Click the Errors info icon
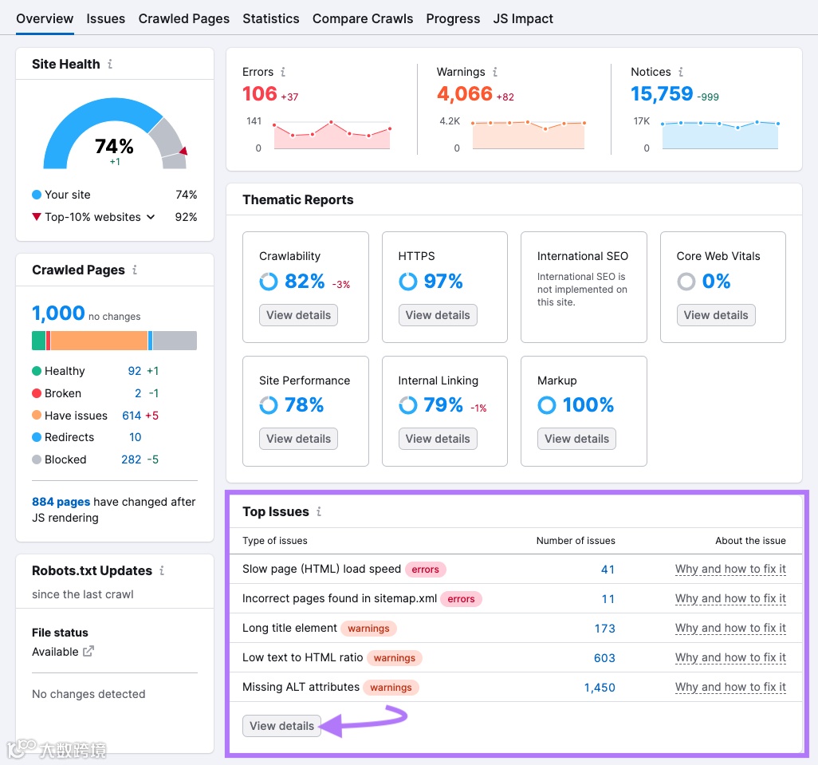Image resolution: width=818 pixels, height=765 pixels. (x=283, y=72)
